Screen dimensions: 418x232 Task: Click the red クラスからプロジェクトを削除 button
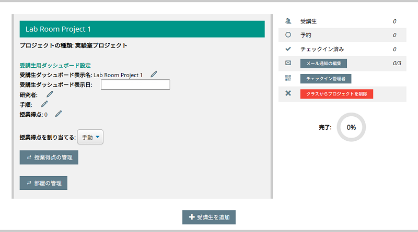[336, 94]
